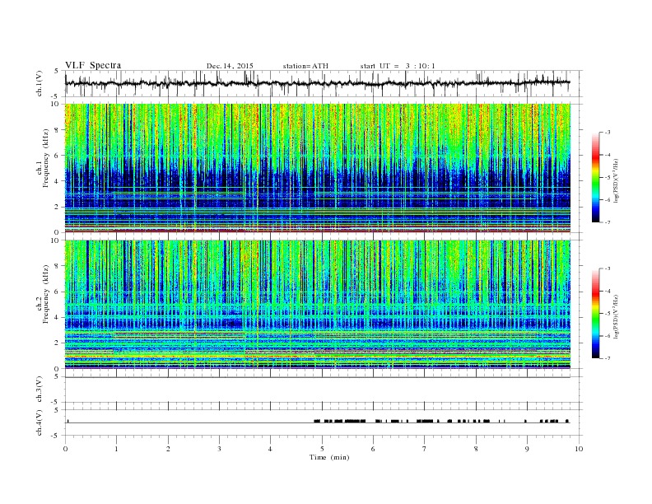Click the ch.1 color bar "log(PSD)(V²/Hz)" label
Image resolution: width=652 pixels, height=504 pixels.
coord(617,180)
